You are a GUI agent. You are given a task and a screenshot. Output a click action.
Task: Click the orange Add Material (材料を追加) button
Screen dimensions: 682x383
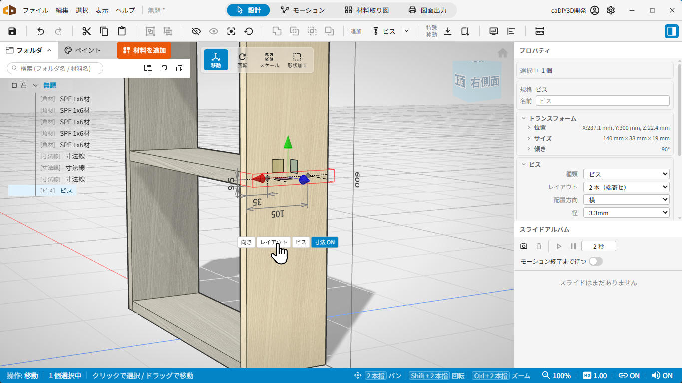tap(144, 50)
